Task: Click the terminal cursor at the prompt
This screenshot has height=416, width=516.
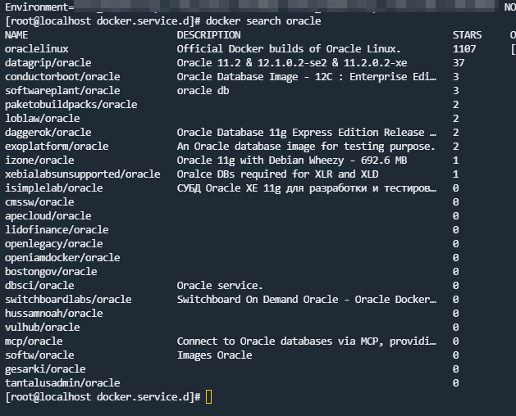Action: pyautogui.click(x=208, y=397)
